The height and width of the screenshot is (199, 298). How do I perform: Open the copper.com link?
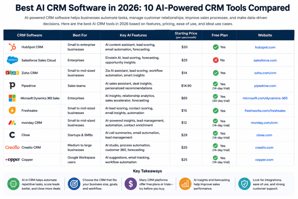(x=264, y=160)
